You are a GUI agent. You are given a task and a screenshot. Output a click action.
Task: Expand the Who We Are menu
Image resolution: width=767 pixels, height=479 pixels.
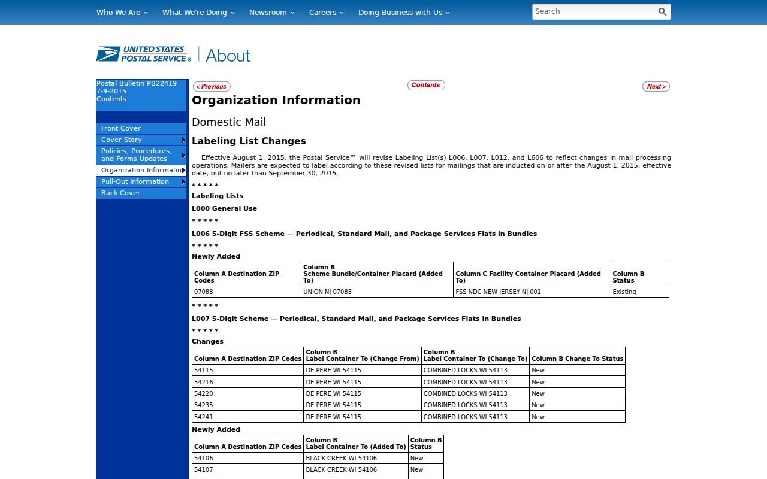click(122, 12)
